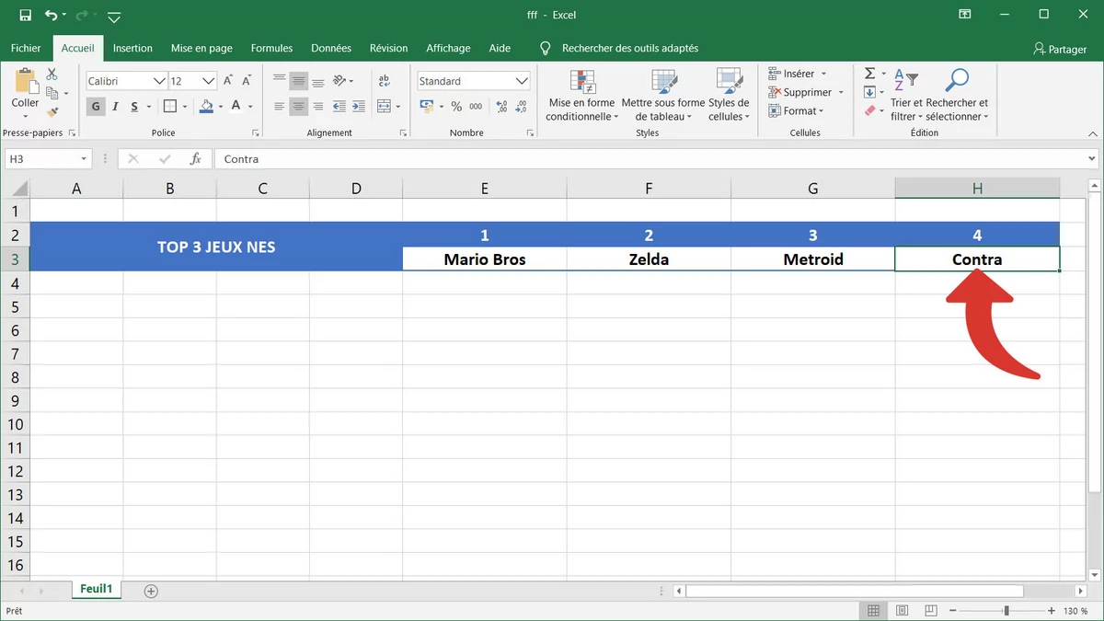The image size is (1104, 621).
Task: Toggle middle vertical alignment
Action: [x=298, y=81]
